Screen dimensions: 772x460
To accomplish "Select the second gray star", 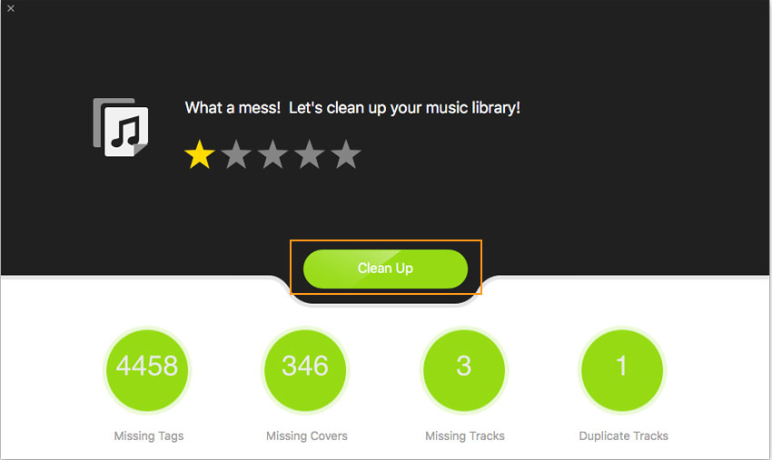I will click(236, 154).
